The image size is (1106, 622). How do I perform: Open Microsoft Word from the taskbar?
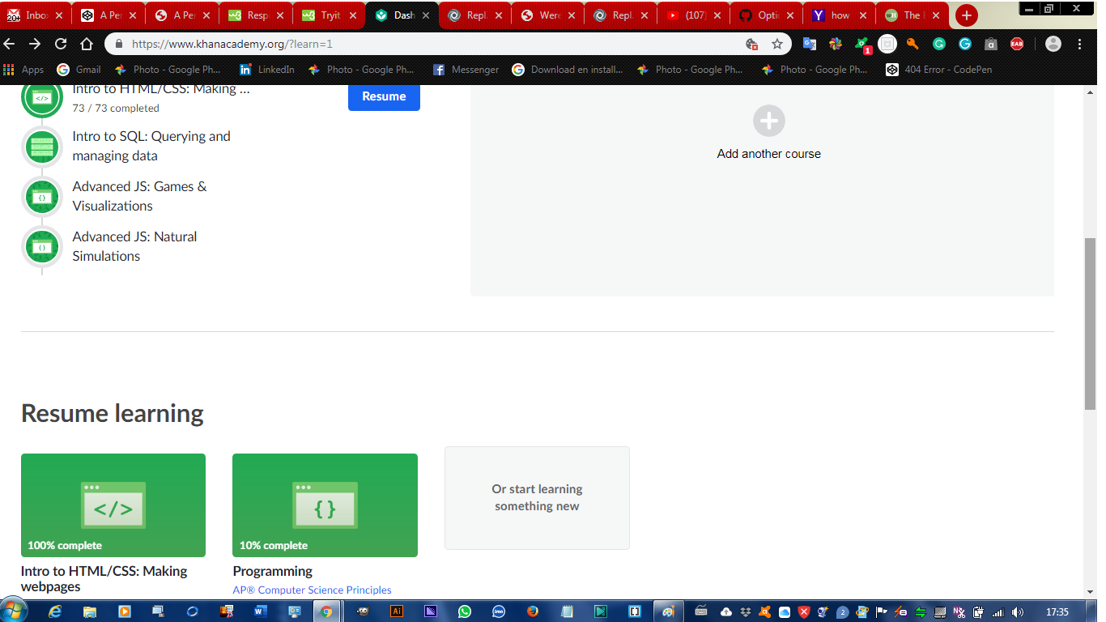click(260, 611)
